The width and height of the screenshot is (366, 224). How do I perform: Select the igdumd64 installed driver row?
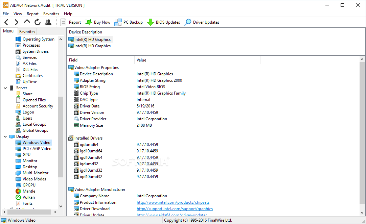coord(116,145)
